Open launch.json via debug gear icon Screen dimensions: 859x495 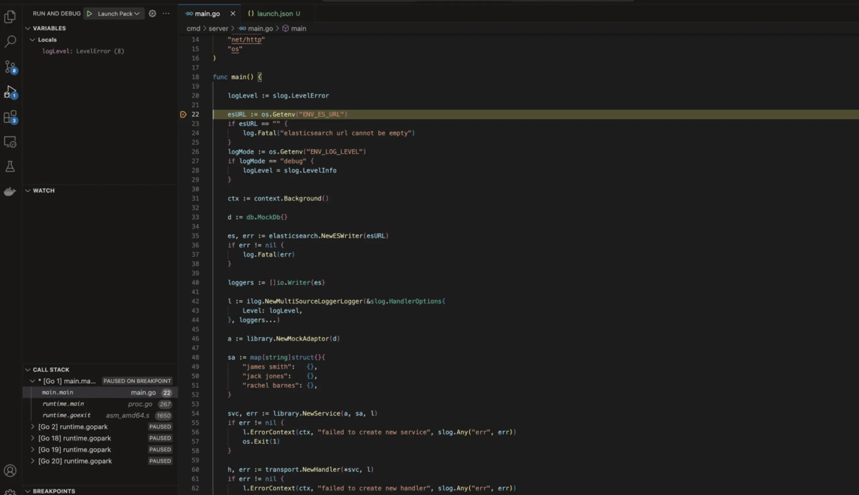[152, 13]
